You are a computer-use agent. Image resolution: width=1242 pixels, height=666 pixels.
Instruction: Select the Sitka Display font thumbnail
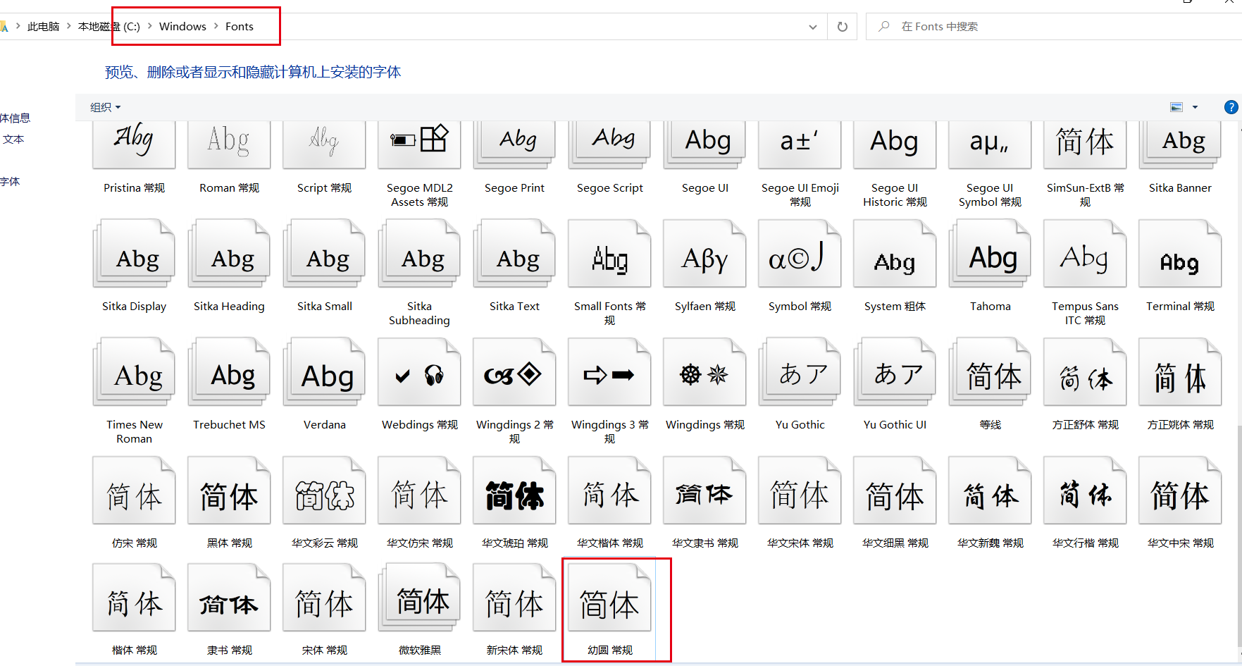coord(134,254)
